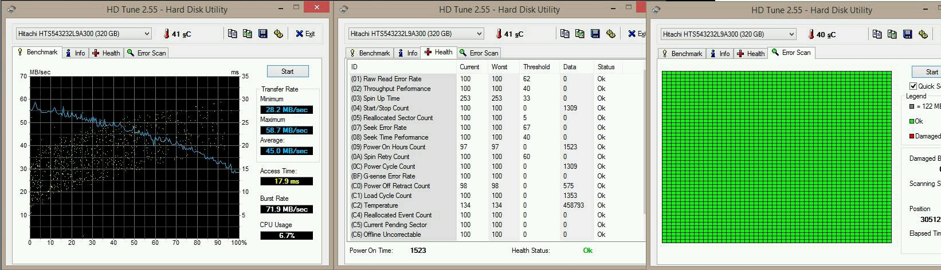Image resolution: width=941 pixels, height=270 pixels.
Task: Click copy-text icon in the Benchmark graph window
Action: pos(232,34)
